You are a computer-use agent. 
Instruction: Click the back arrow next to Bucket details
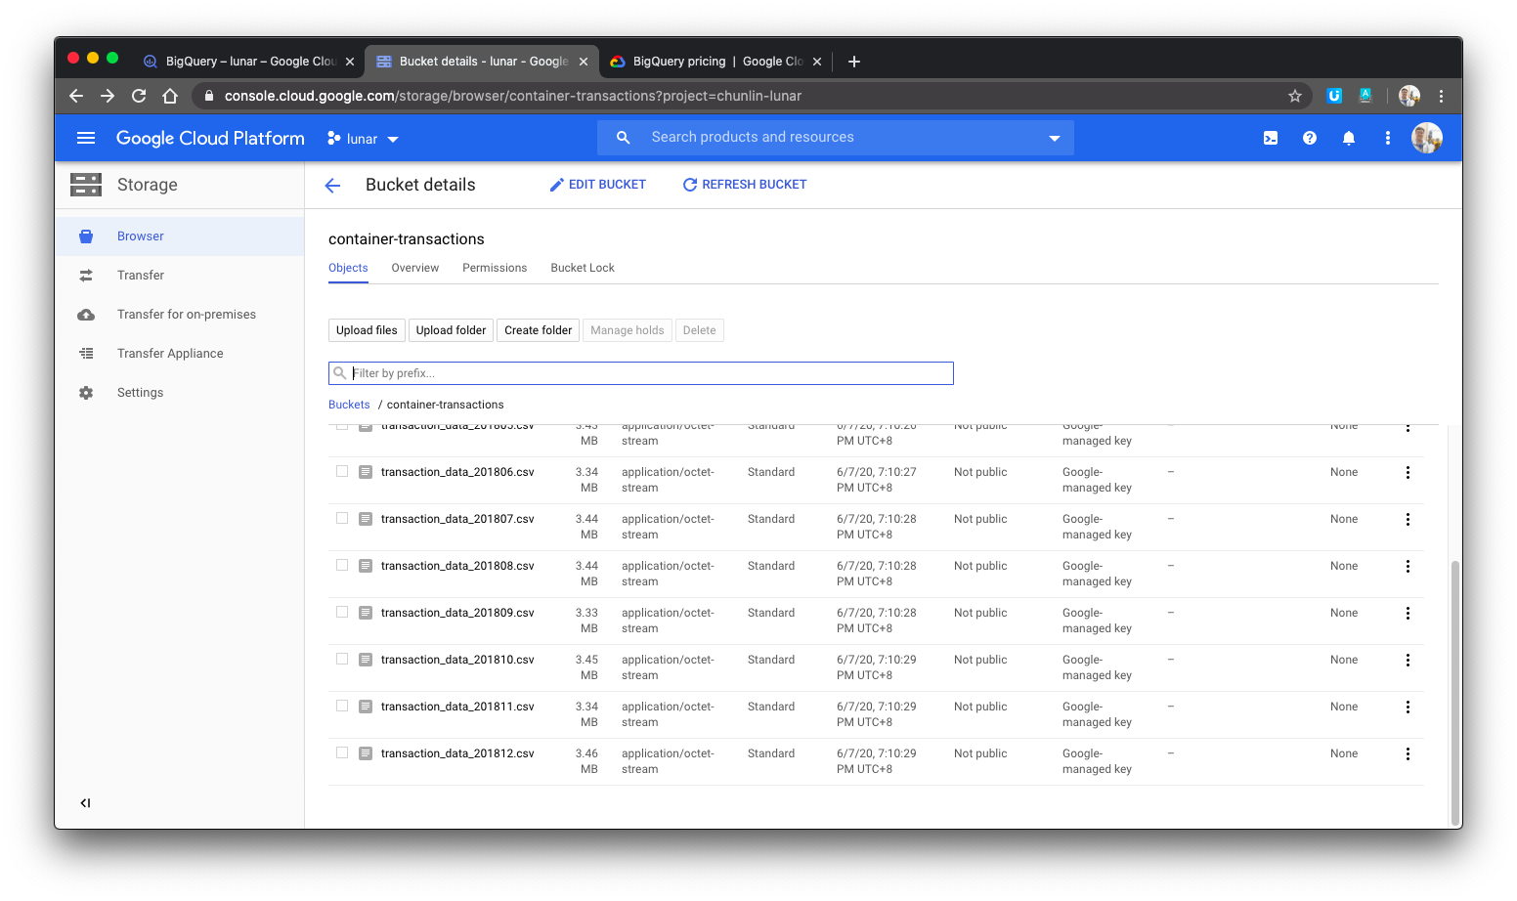point(332,185)
